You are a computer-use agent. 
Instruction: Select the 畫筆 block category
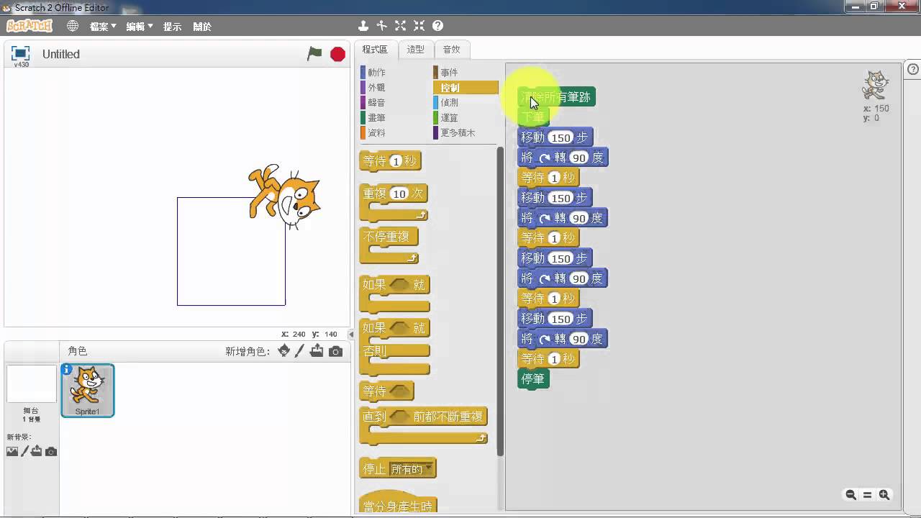393,118
